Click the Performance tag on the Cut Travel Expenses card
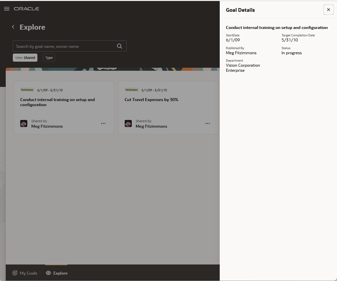This screenshot has height=281, width=337. (x=131, y=90)
